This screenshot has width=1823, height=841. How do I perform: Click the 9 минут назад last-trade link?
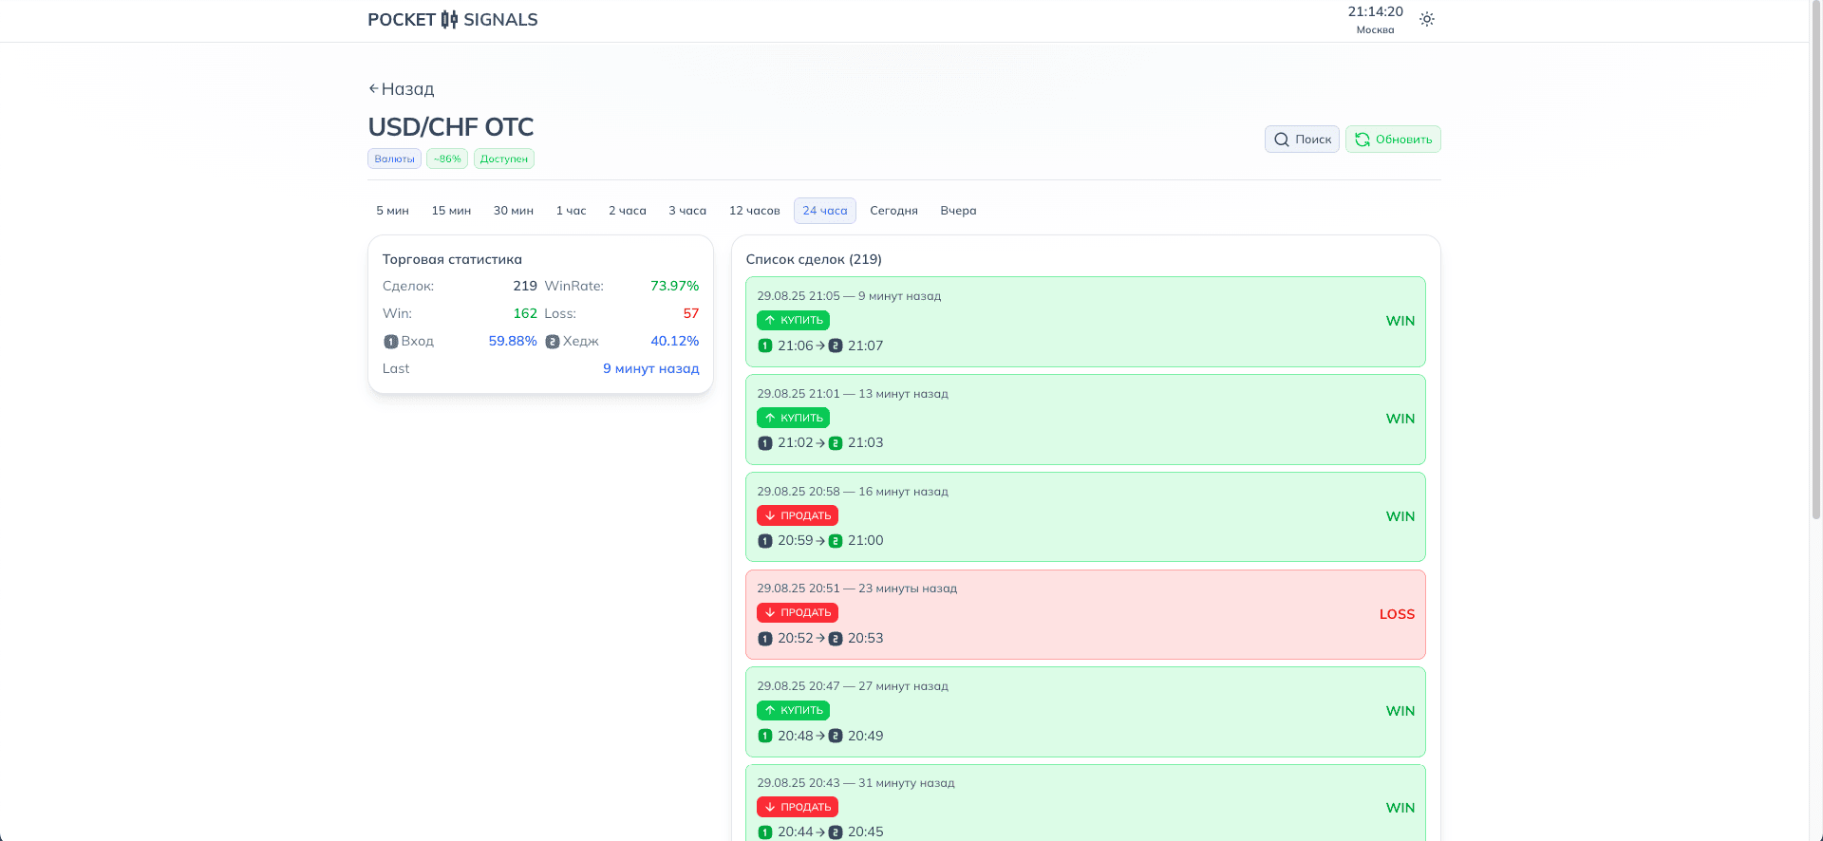650,369
